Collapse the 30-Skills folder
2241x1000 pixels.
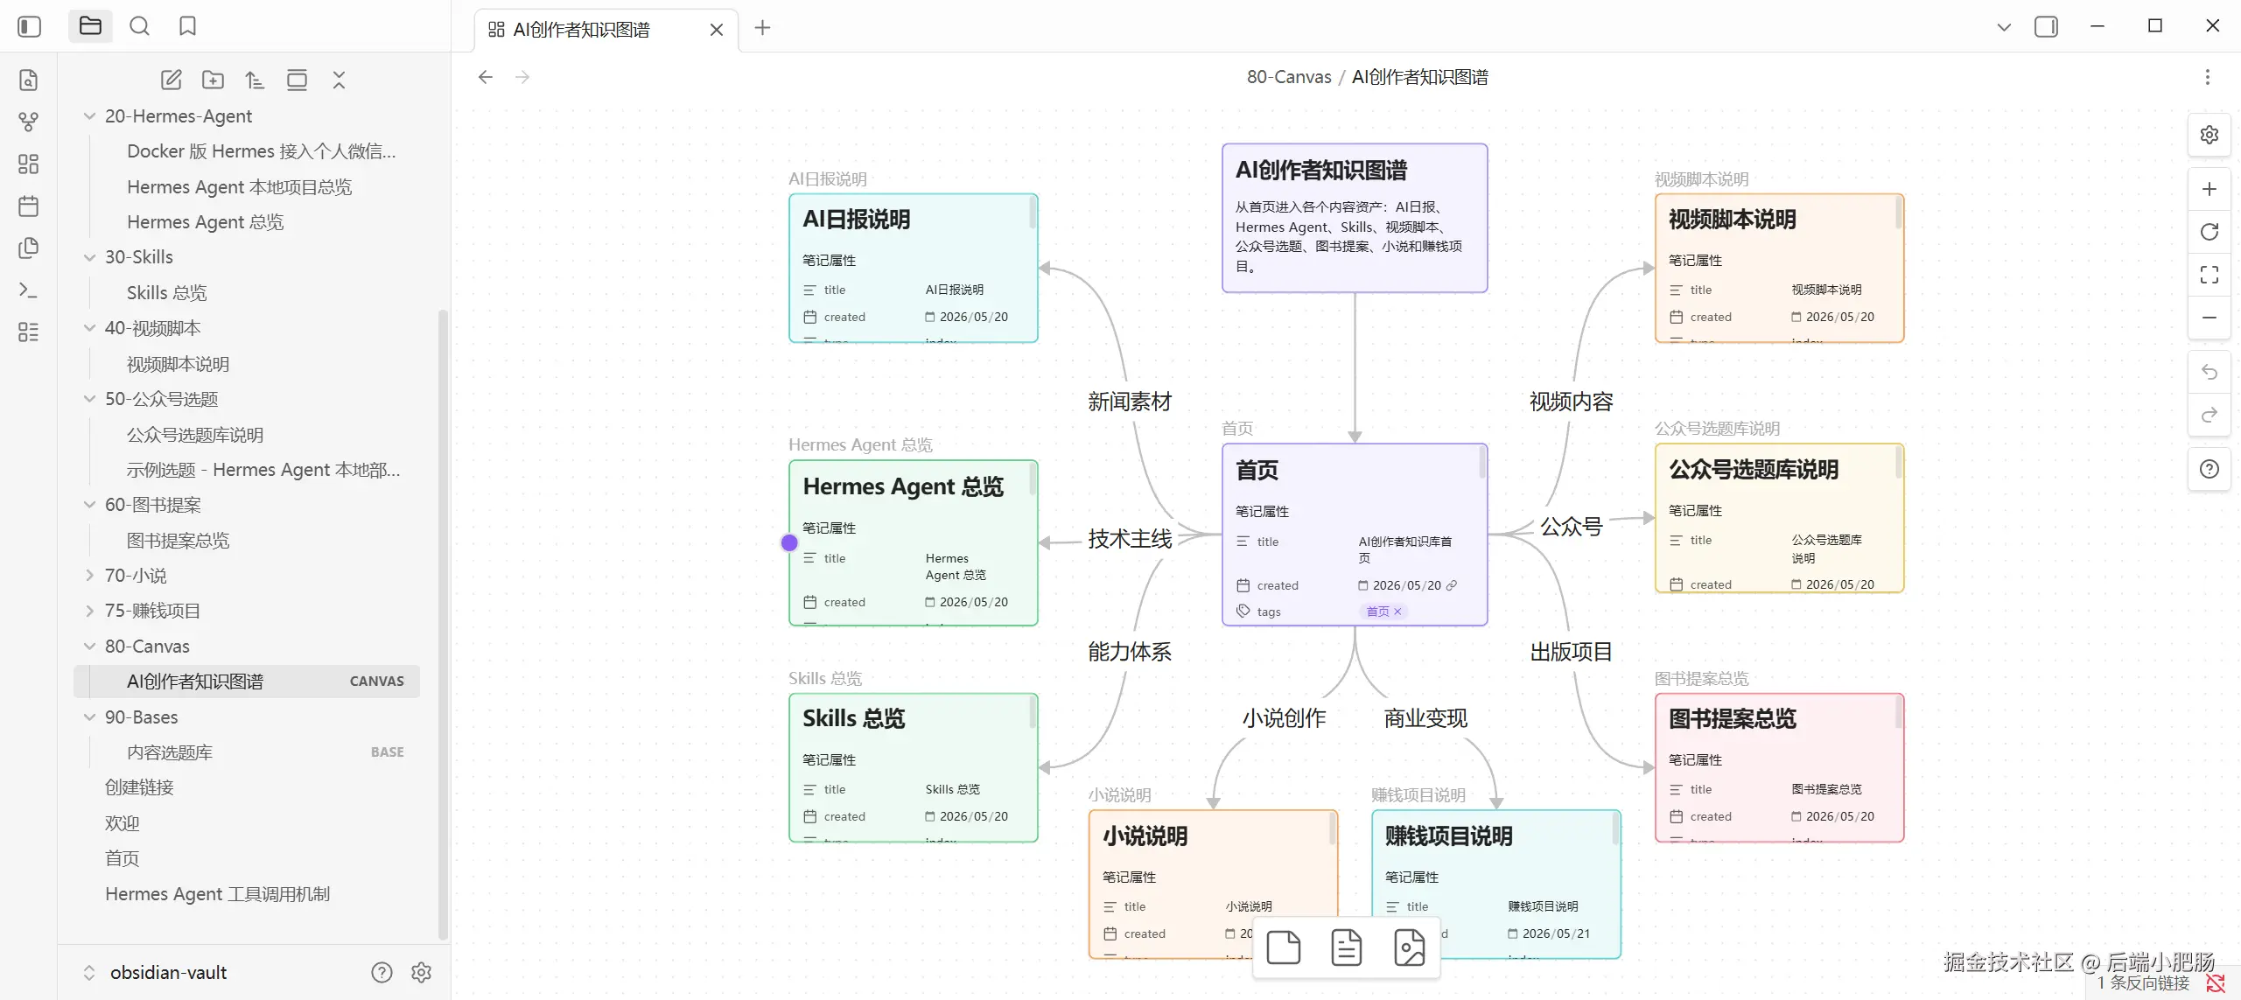pyautogui.click(x=89, y=257)
